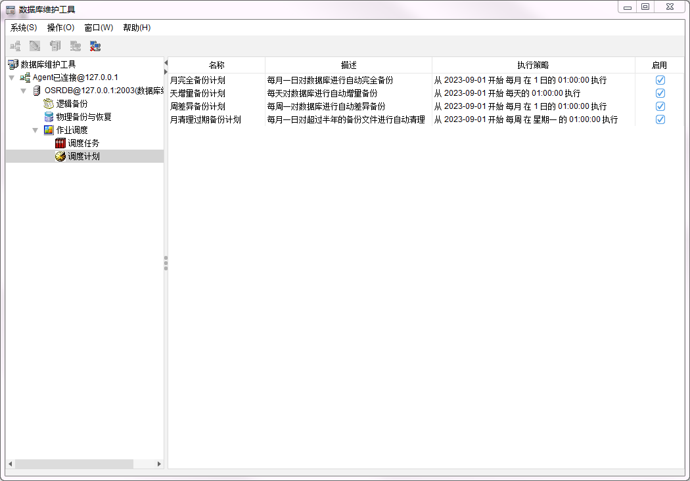690x481 pixels.
Task: Click the 名称 column header
Action: [217, 65]
